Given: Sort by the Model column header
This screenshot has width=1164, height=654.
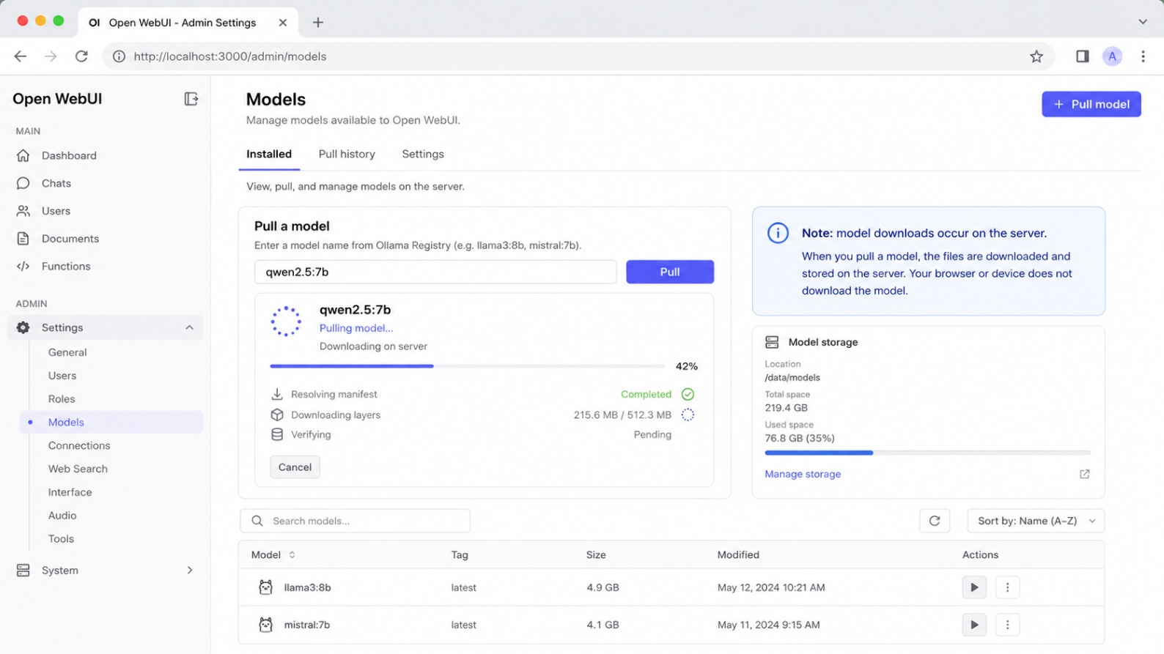Looking at the screenshot, I should tap(273, 554).
